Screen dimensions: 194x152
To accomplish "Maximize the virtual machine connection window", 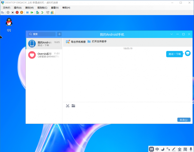I will [x=181, y=3].
